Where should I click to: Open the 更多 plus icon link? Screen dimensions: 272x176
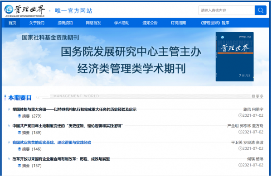pos(253,96)
